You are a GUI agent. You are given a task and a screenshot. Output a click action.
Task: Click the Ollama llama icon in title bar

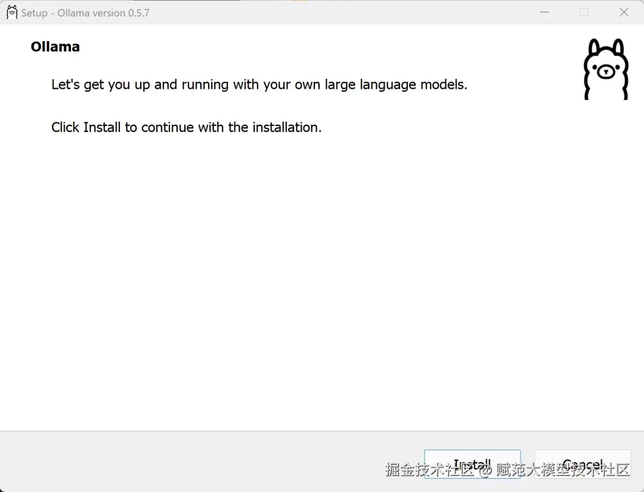pyautogui.click(x=12, y=13)
